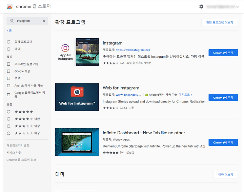Click the Web for Instagram star rating

click(110, 108)
